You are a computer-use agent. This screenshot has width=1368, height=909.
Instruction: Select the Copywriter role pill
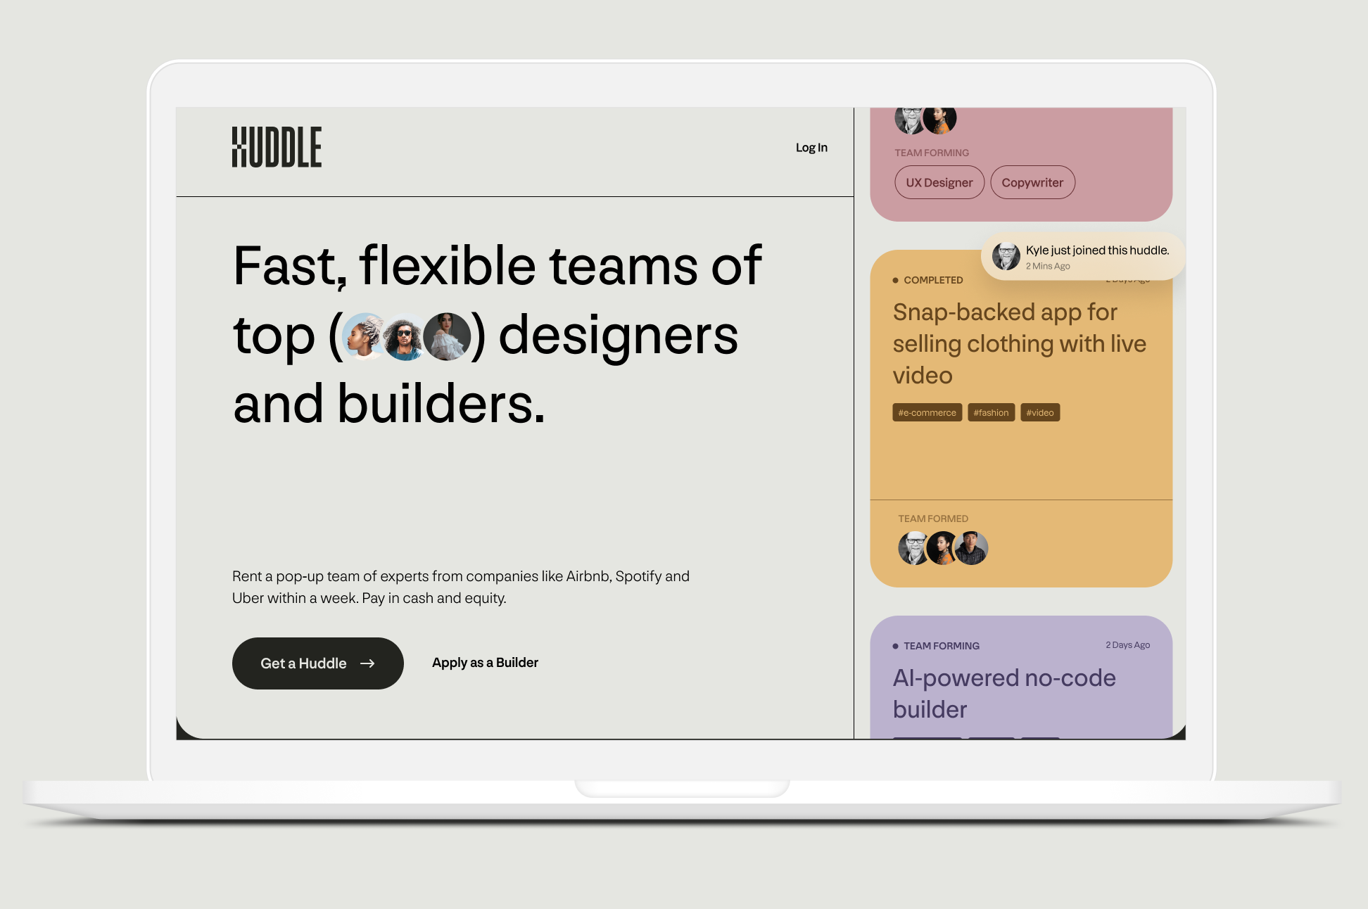[1032, 182]
